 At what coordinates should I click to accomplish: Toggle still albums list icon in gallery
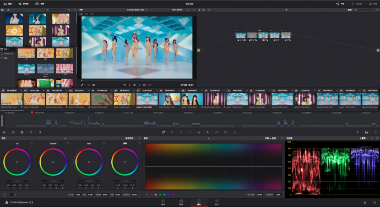coord(3,10)
